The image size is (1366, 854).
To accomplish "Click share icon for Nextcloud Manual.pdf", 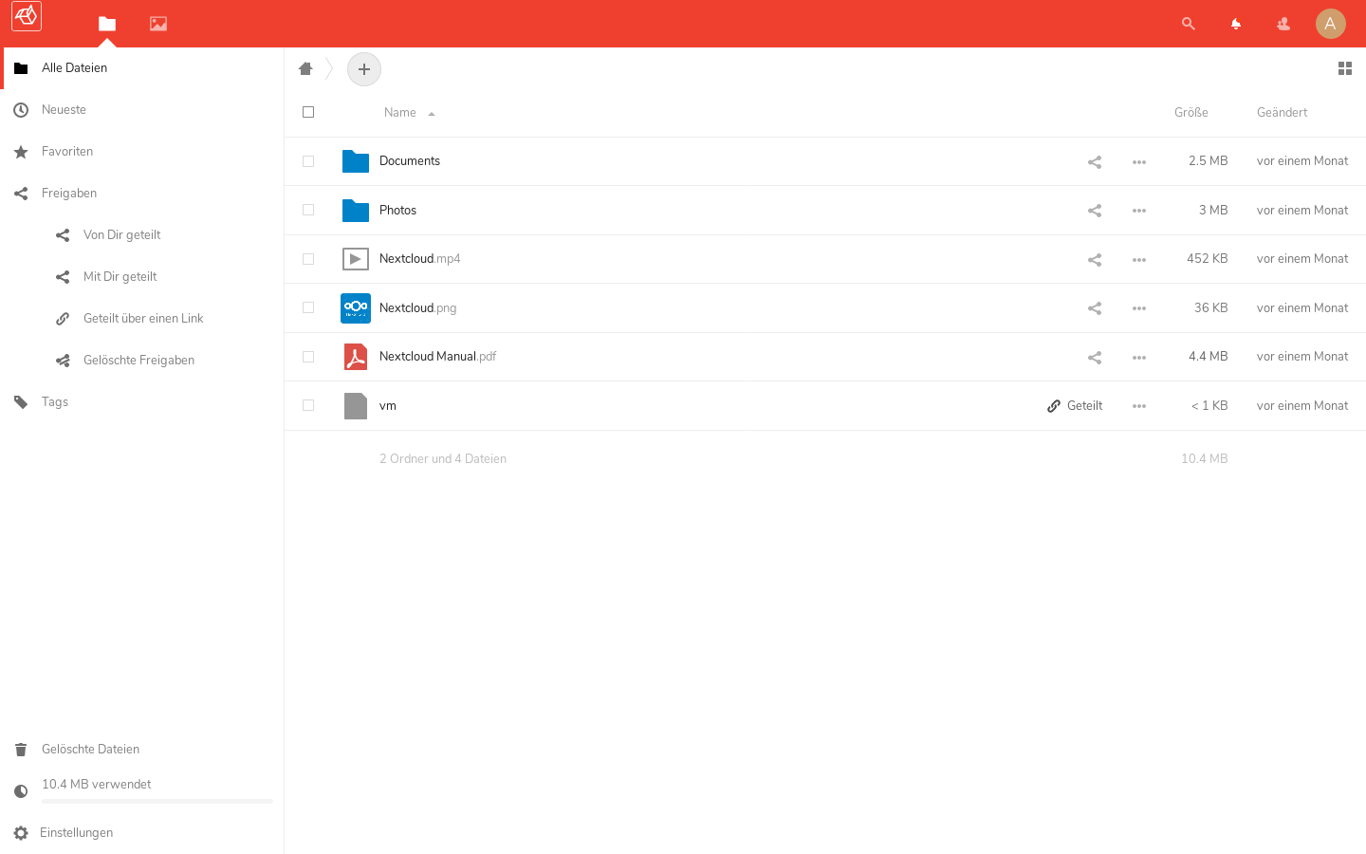I will point(1095,358).
